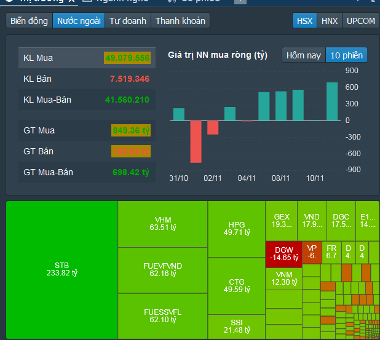
Task: Open the Tự doanh tab
Action: click(x=128, y=21)
